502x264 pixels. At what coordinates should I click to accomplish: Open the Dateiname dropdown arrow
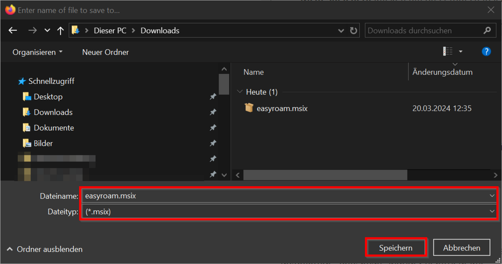tap(492, 196)
